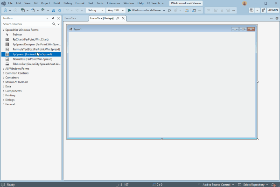This screenshot has height=187, width=280.
Task: Expand the Components toolbox group
Action: point(3,91)
